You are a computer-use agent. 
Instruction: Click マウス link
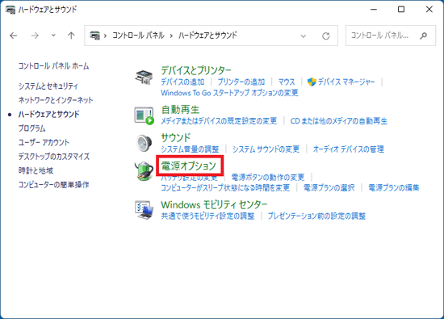(x=287, y=82)
